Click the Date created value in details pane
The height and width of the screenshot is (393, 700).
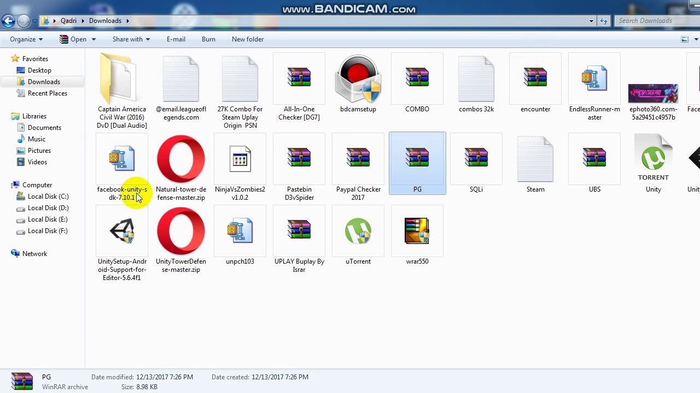[280, 377]
